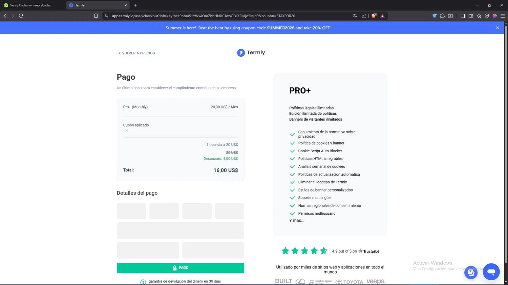This screenshot has width=508, height=285.
Task: Remove applied coupon with X icon
Action: pyautogui.click(x=126, y=130)
